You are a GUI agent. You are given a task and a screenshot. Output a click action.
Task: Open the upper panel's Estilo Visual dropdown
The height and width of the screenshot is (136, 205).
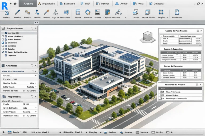click(x=36, y=87)
